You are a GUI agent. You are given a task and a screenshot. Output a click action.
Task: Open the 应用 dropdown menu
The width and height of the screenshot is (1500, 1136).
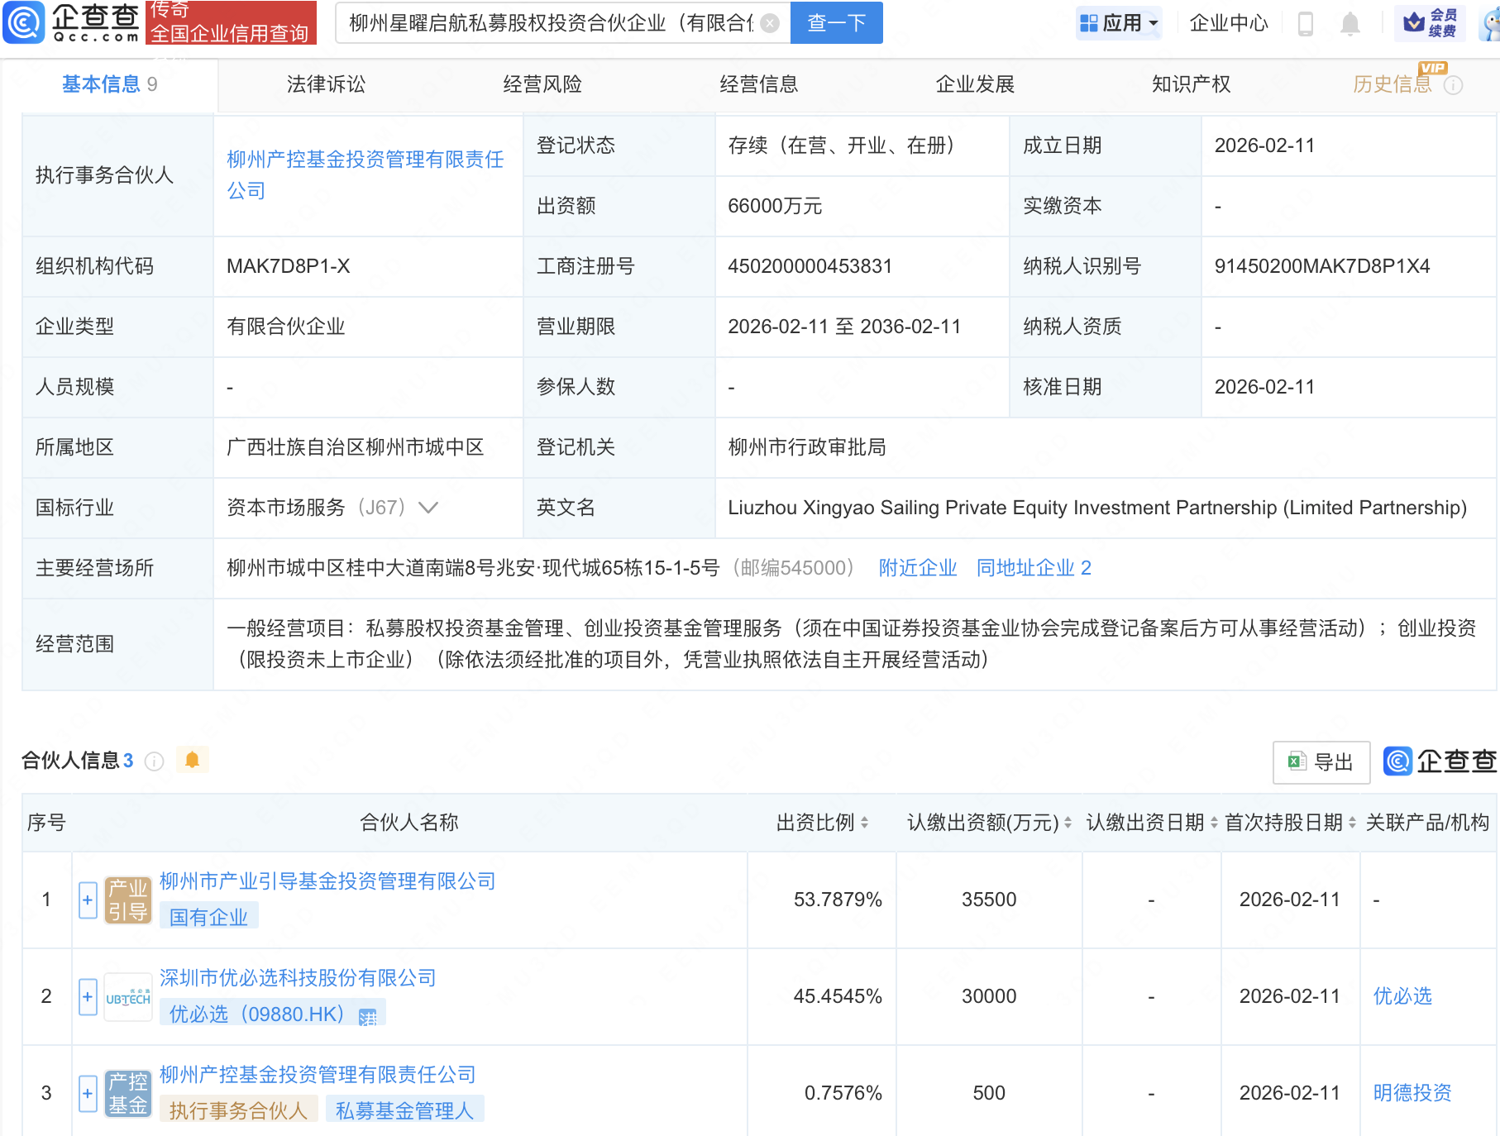pos(1119,23)
